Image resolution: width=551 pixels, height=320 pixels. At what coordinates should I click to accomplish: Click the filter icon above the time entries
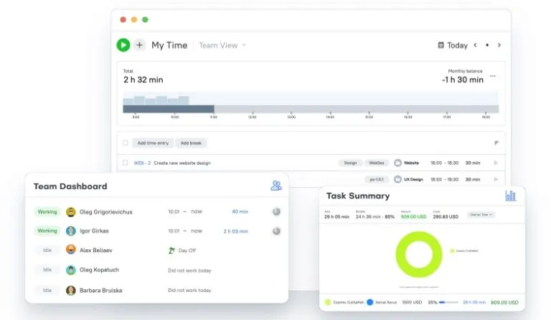(496, 143)
